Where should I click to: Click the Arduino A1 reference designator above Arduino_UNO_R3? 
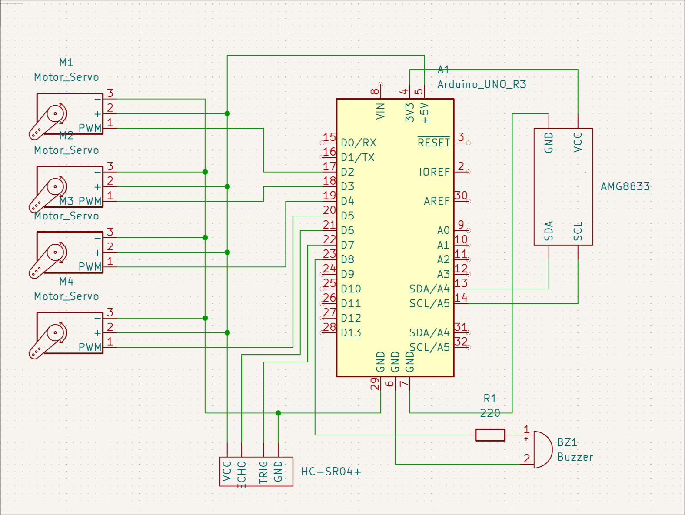[444, 70]
